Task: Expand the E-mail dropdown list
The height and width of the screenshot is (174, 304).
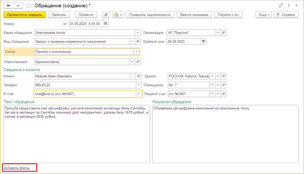Action: click(x=138, y=94)
